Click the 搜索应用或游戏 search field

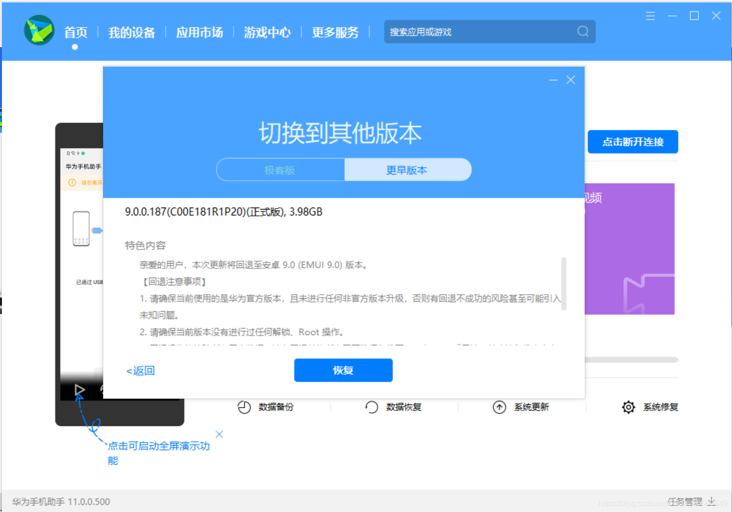coord(490,32)
